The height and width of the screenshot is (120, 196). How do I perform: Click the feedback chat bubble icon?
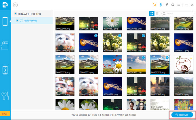coord(173,5)
